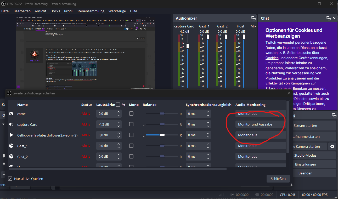The height and width of the screenshot is (199, 338).
Task: Click the Einstellungen button
Action: (x=305, y=164)
